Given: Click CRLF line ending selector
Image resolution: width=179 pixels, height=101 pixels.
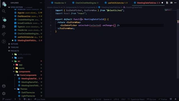Looking at the screenshot, I should click(123, 99).
